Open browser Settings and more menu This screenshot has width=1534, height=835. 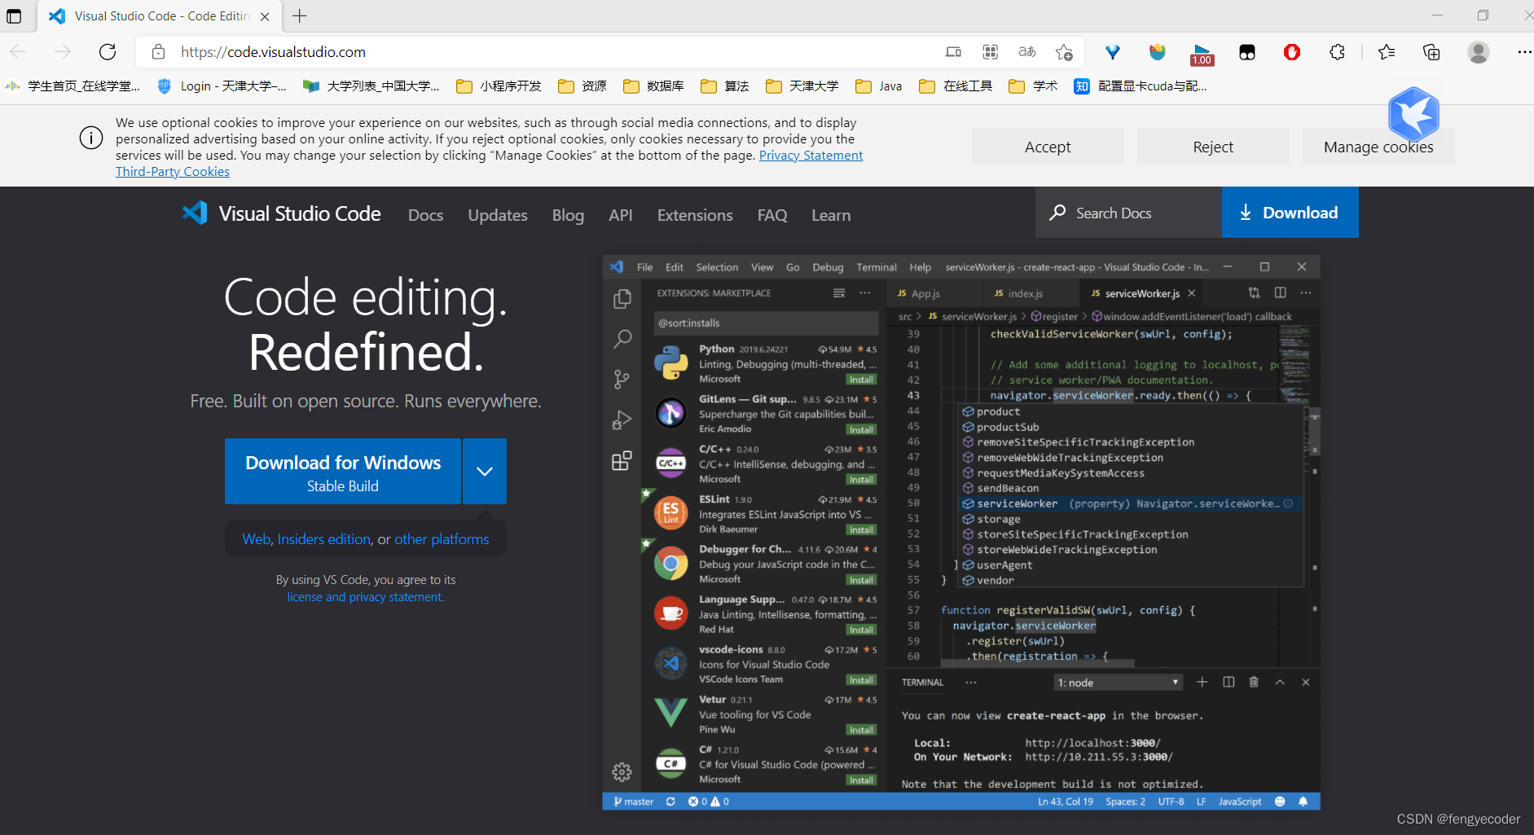(x=1523, y=52)
